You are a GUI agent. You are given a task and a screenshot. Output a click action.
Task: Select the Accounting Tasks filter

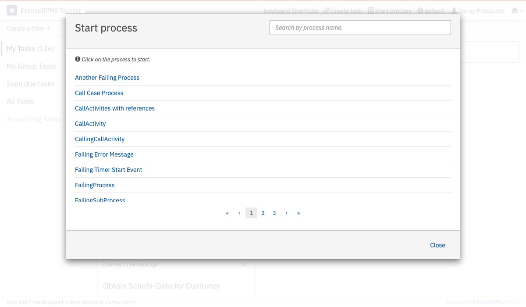coord(34,119)
